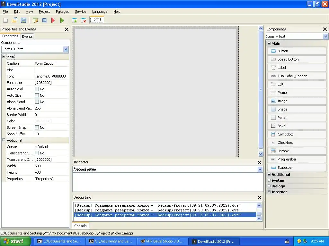Open the File menu
This screenshot has height=246, width=329.
point(5,12)
